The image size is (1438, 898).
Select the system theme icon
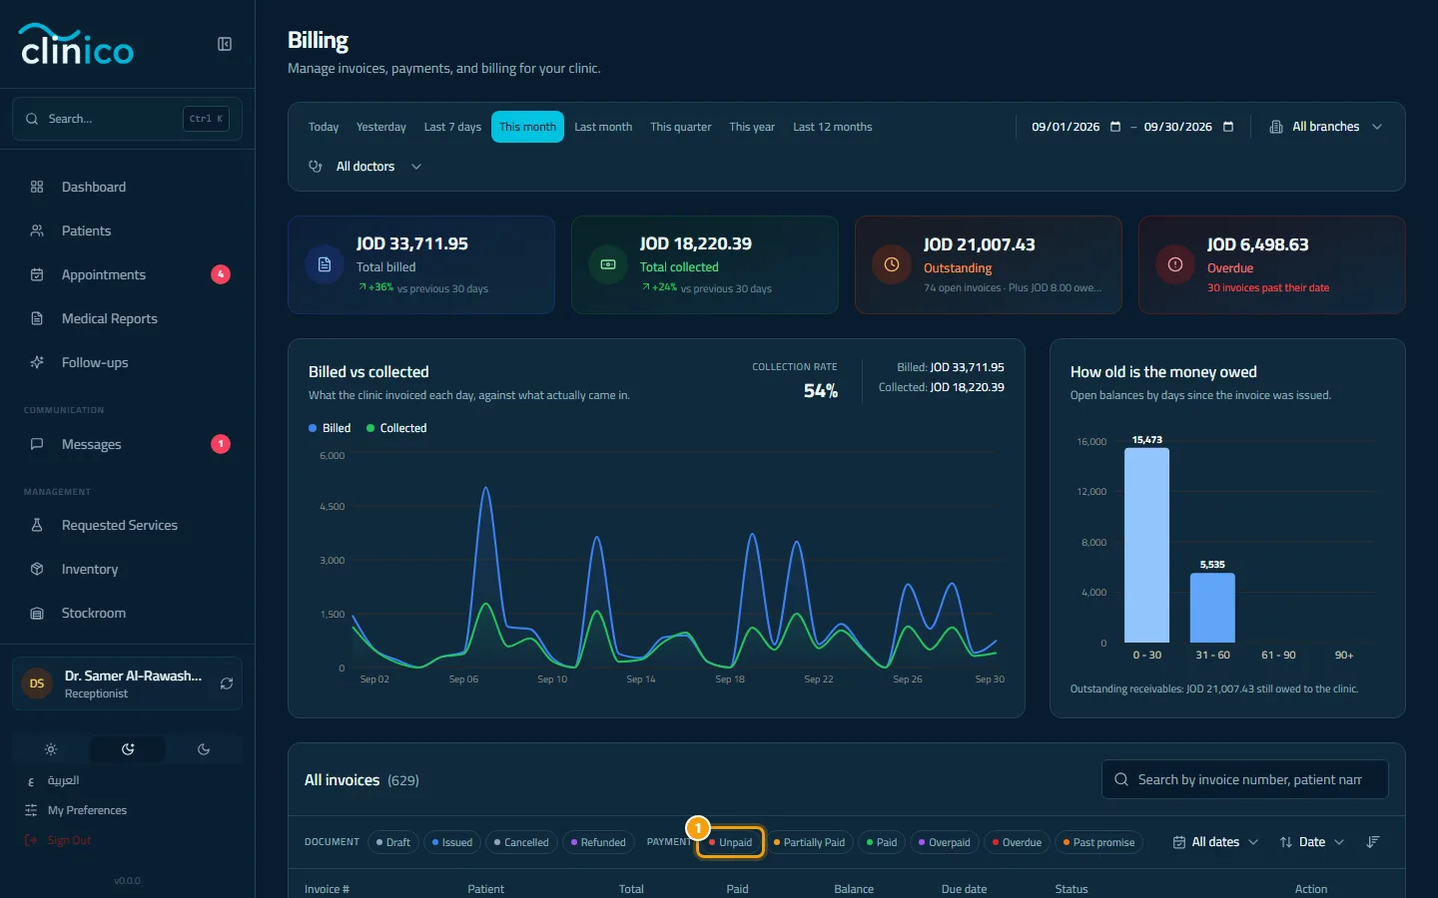128,749
